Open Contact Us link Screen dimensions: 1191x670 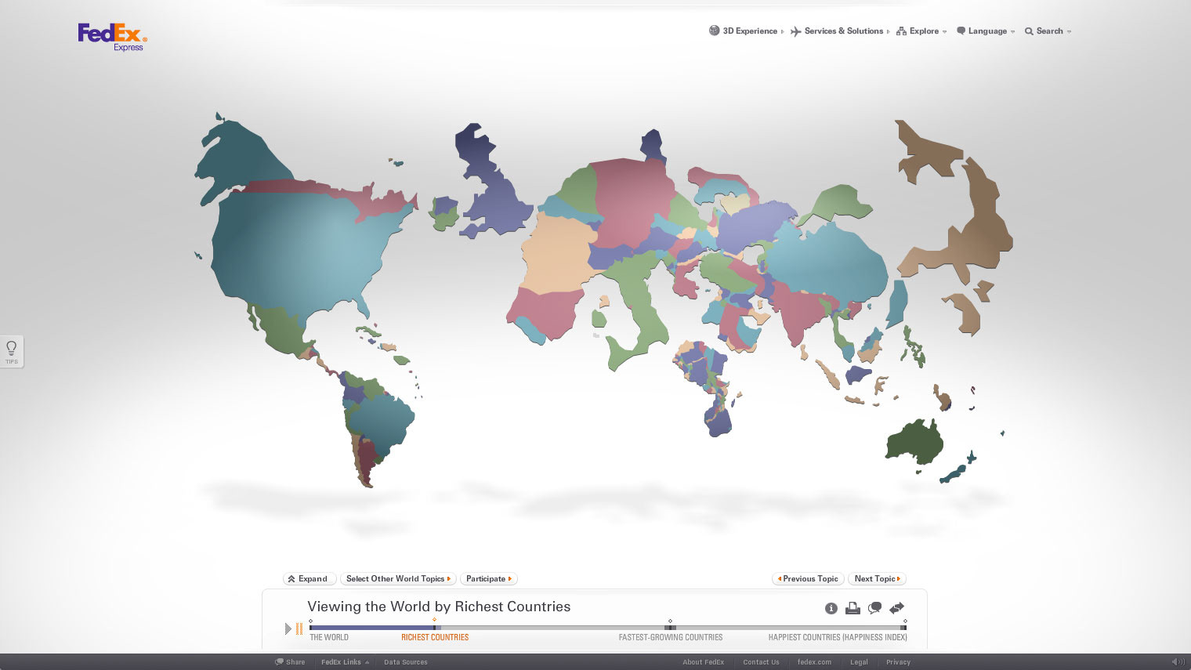pos(761,662)
